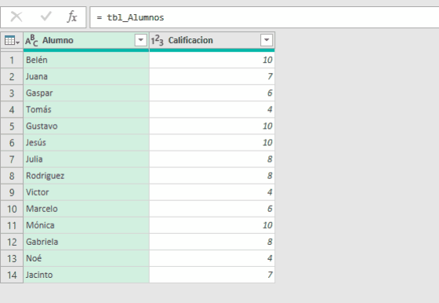Select row number 2 header
Image resolution: width=439 pixels, height=303 pixels.
pos(12,76)
